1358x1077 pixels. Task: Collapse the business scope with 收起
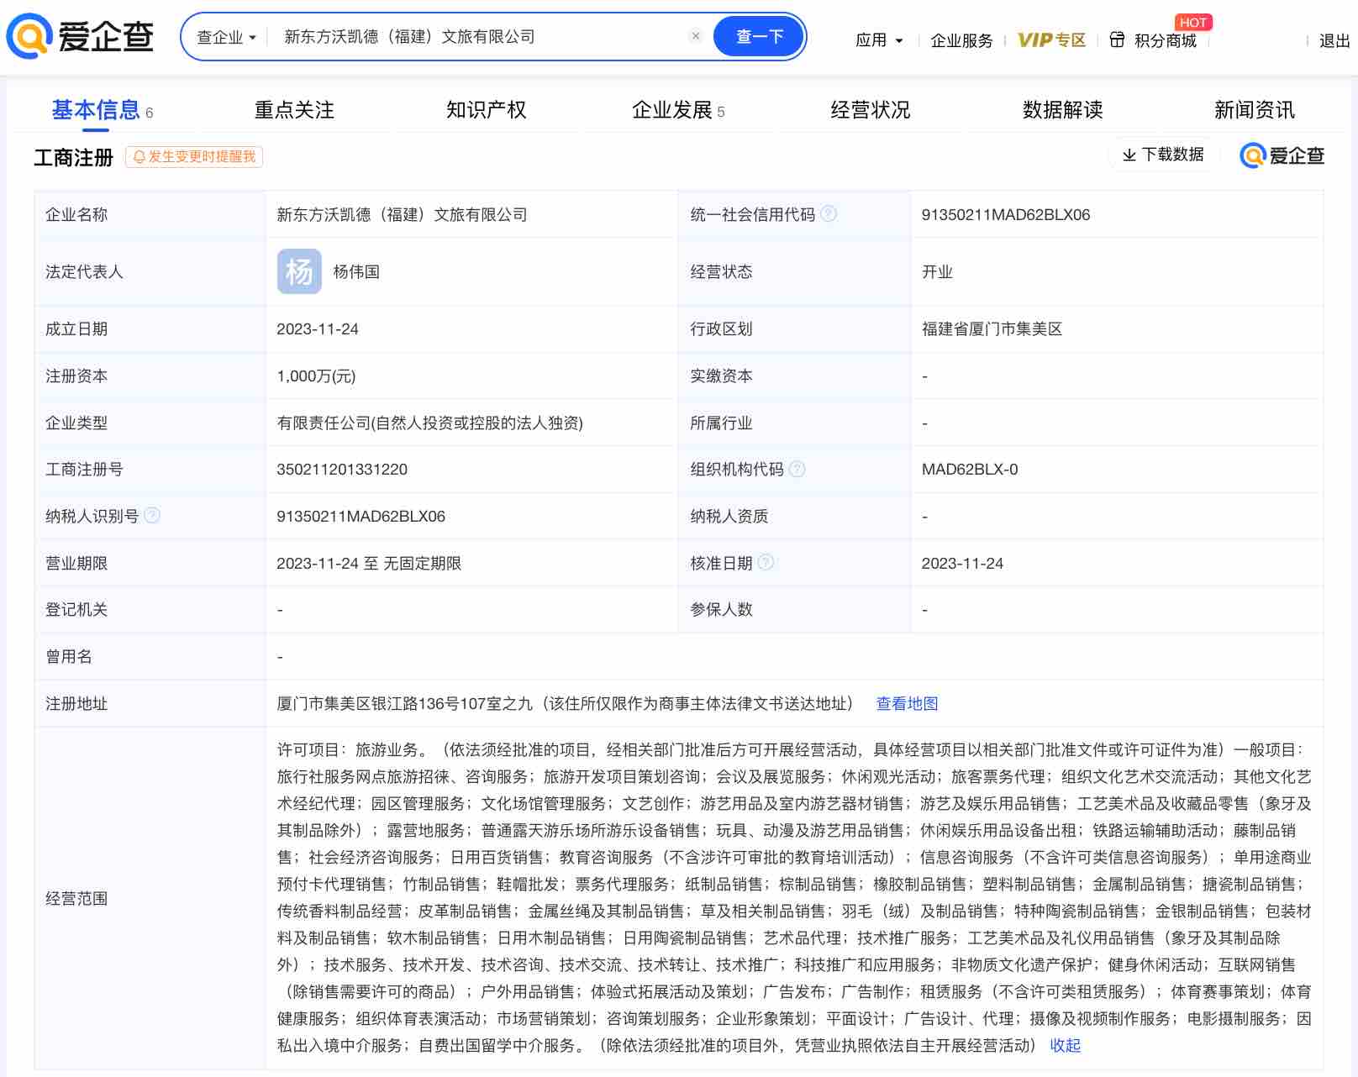pyautogui.click(x=1065, y=1046)
